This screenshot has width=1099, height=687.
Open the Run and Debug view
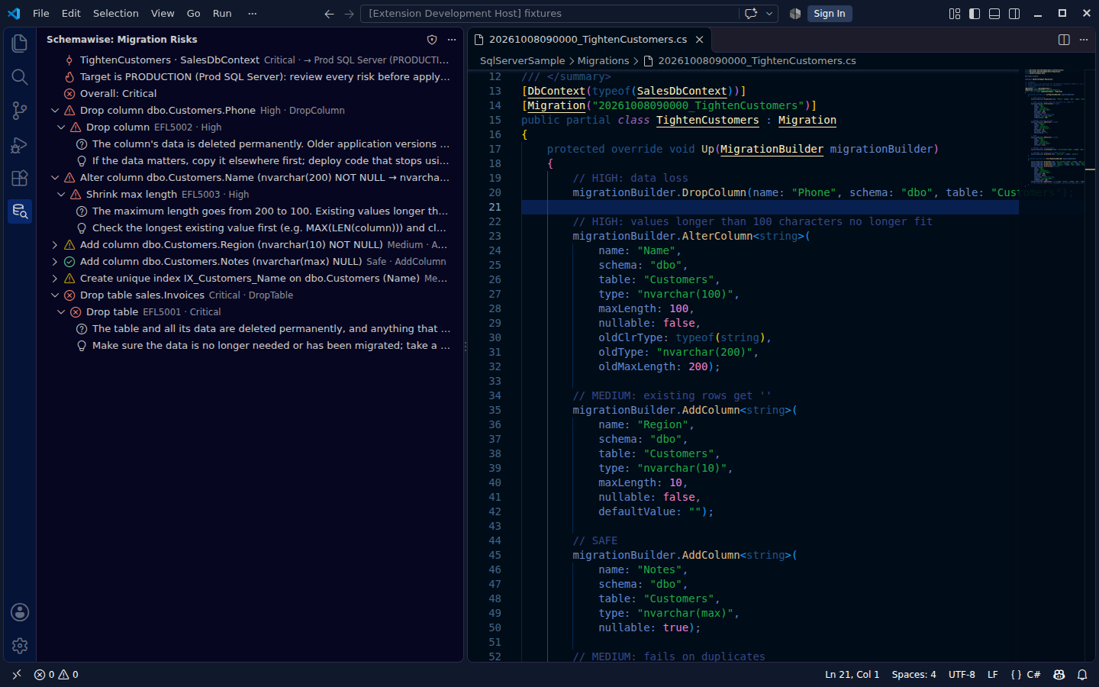20,144
